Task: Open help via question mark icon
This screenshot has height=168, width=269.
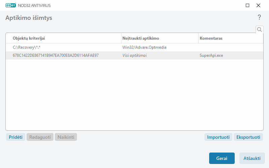Action: pos(259,17)
